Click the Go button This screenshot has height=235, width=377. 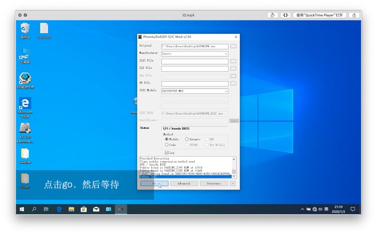pyautogui.click(x=154, y=184)
